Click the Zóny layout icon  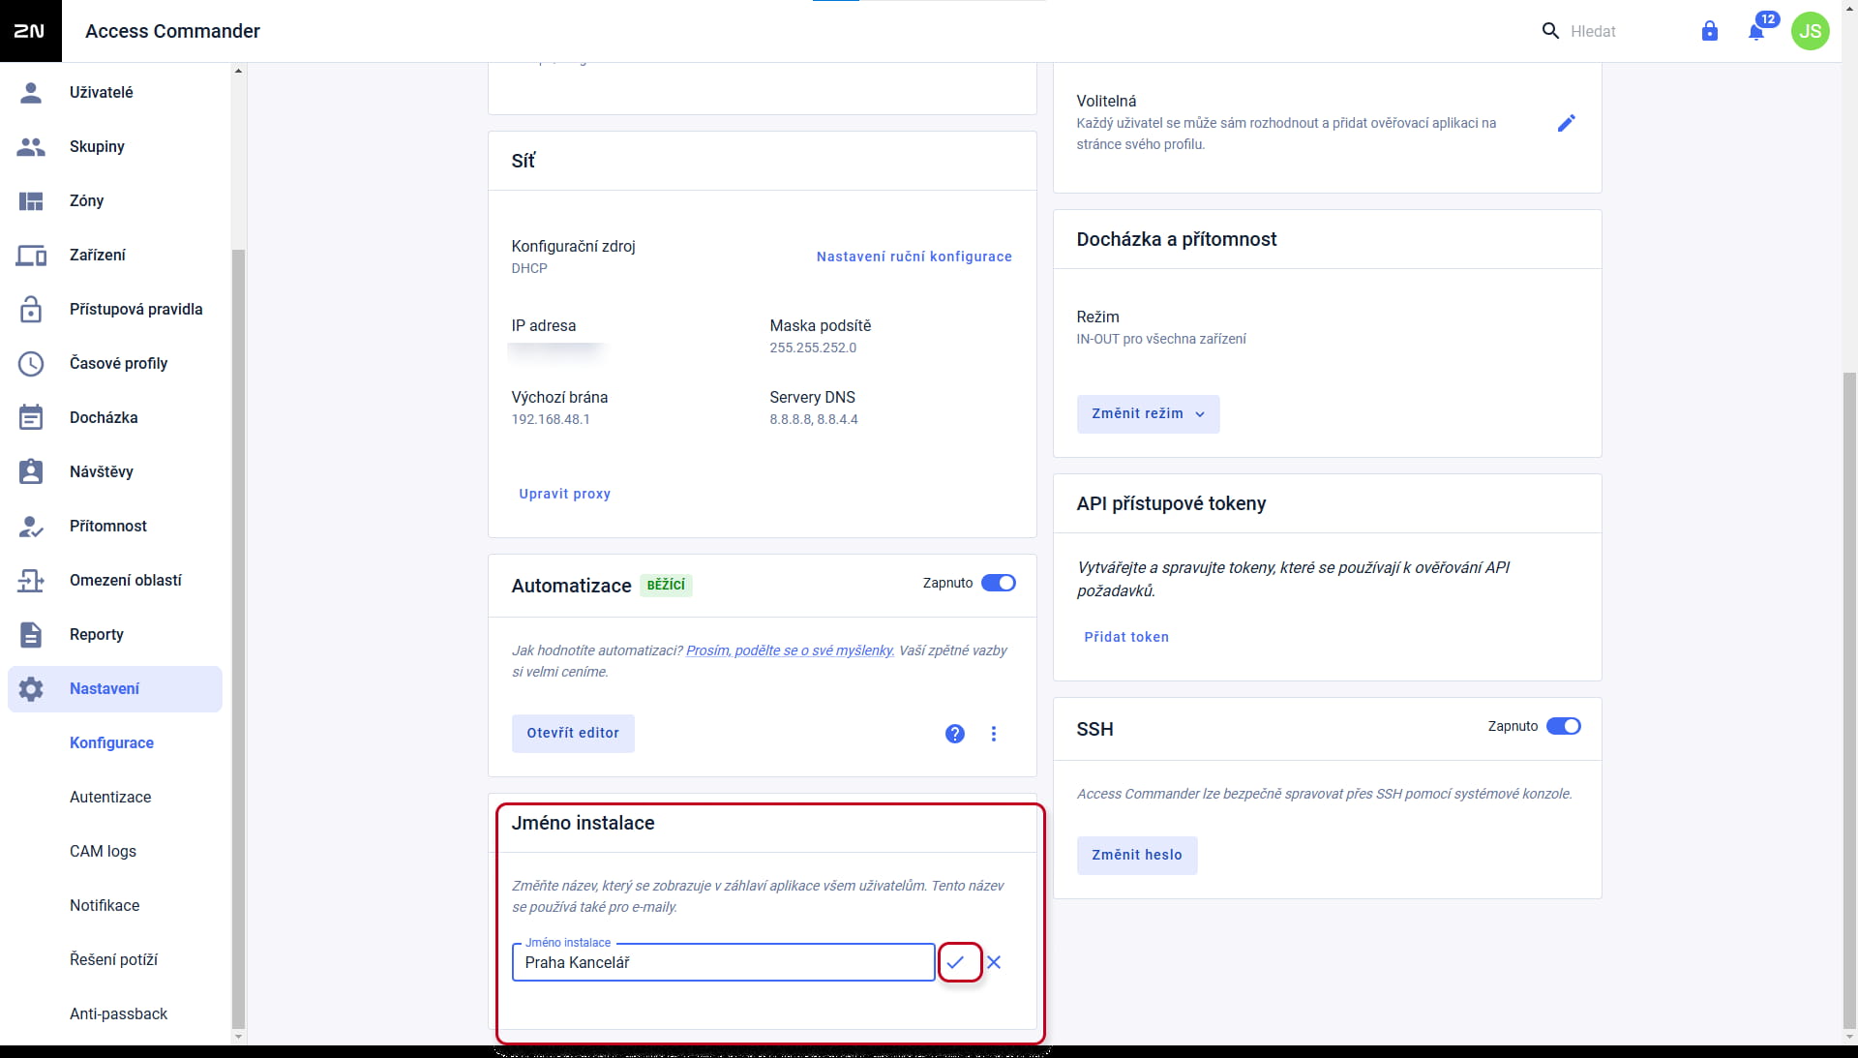point(31,200)
